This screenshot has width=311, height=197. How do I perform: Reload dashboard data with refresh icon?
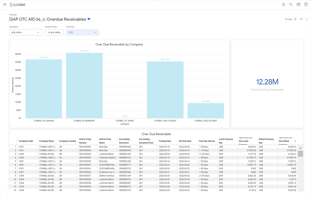(x=295, y=19)
